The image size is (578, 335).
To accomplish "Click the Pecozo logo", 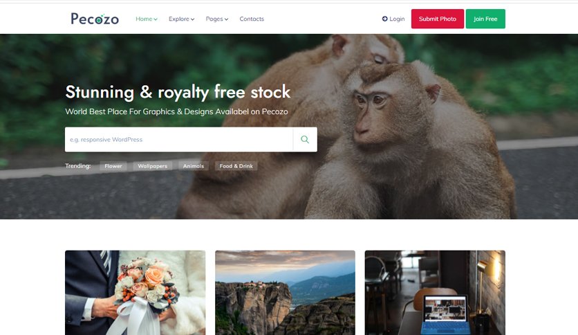I will (95, 19).
